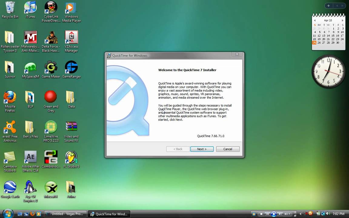The height and width of the screenshot is (218, 349).
Task: Open the iTunes desktop shortcut
Action: click(30, 10)
